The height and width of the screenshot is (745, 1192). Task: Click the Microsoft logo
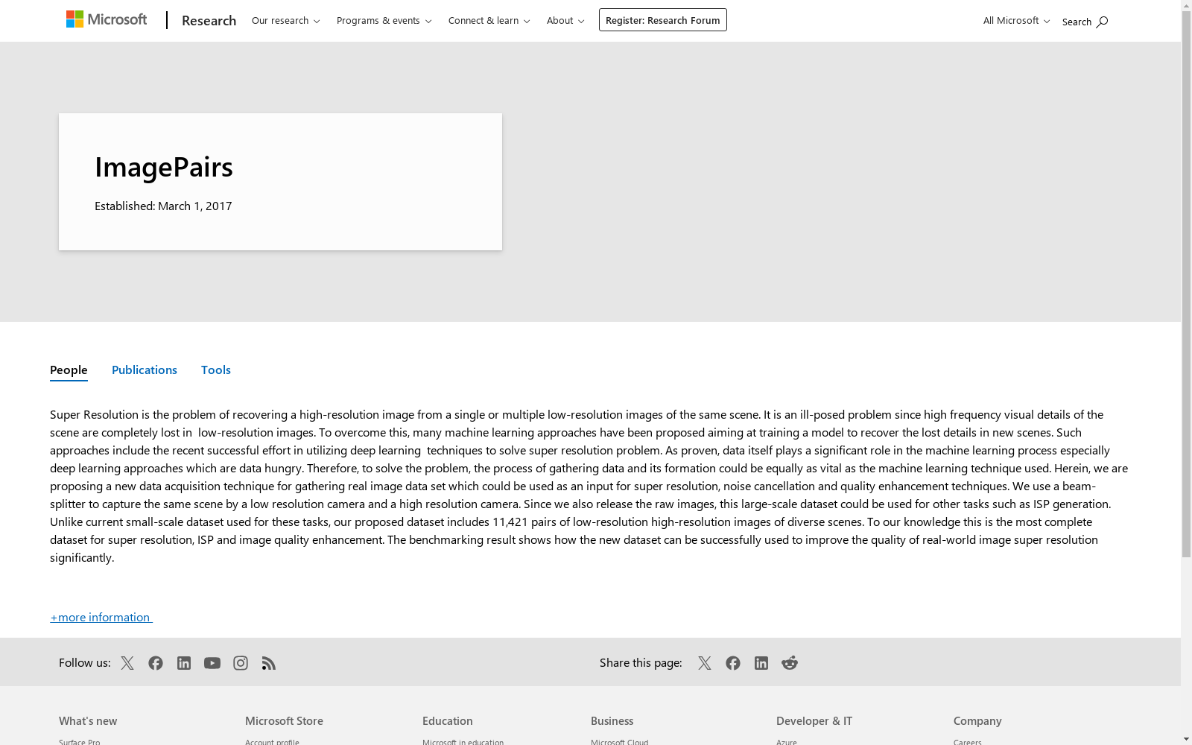[107, 19]
